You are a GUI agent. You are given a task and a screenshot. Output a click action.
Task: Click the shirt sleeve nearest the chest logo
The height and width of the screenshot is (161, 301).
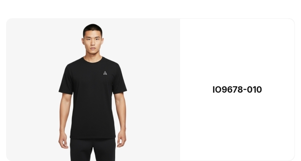coord(119,79)
